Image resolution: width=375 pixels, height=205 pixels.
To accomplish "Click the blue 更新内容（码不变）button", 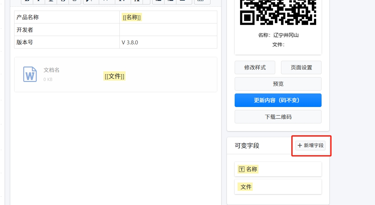I will click(x=278, y=100).
